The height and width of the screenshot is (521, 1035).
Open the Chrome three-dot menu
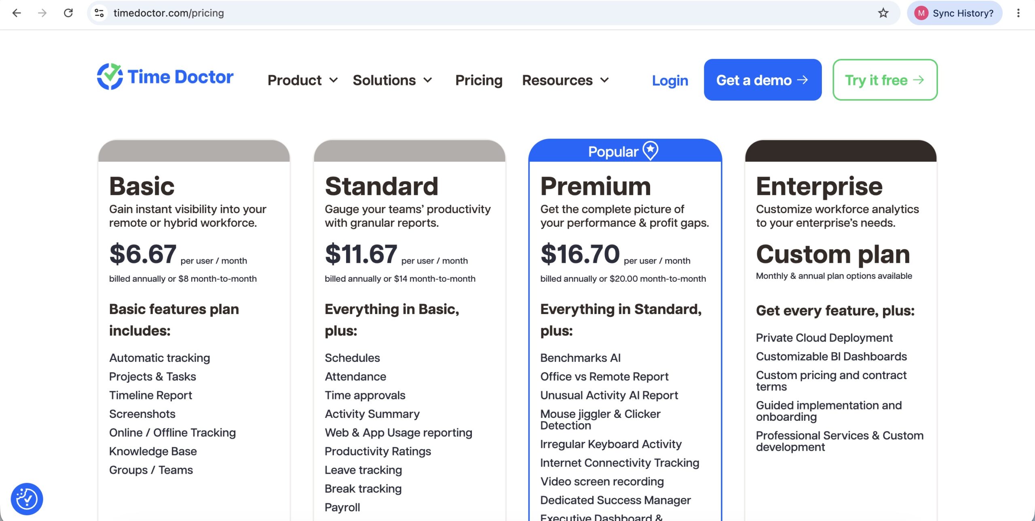point(1018,13)
